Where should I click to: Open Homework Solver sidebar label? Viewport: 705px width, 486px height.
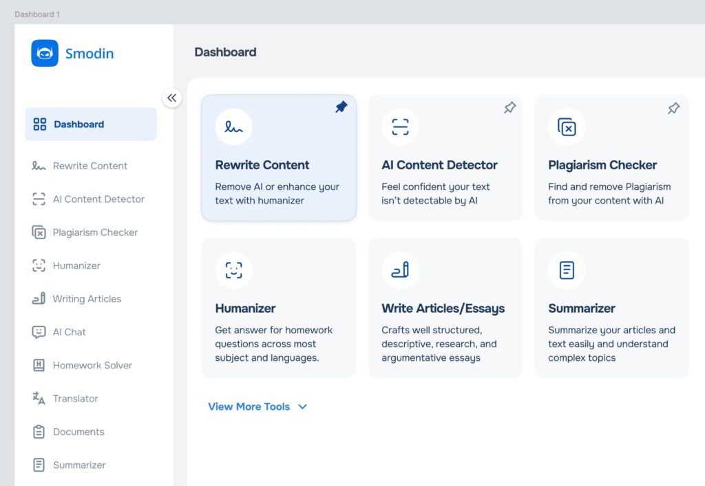pos(92,365)
